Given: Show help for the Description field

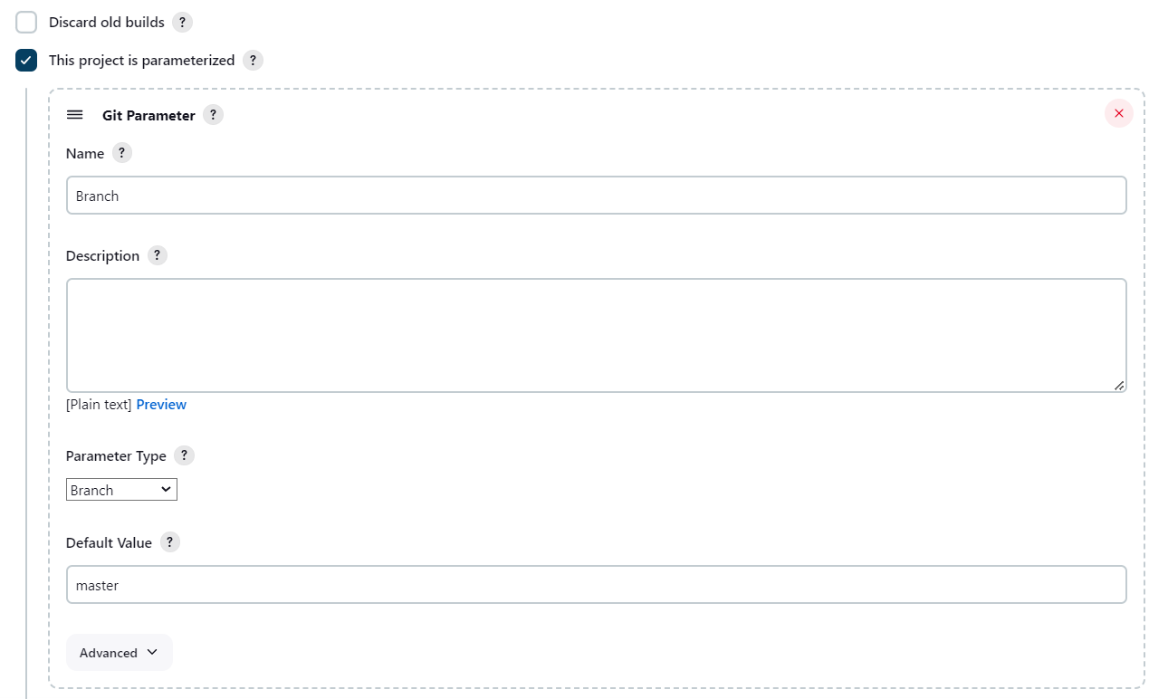Looking at the screenshot, I should point(158,255).
